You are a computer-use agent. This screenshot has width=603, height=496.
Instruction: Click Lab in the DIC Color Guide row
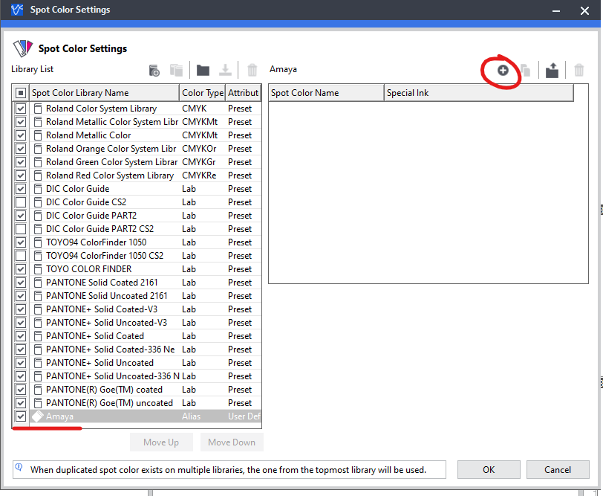click(x=189, y=189)
